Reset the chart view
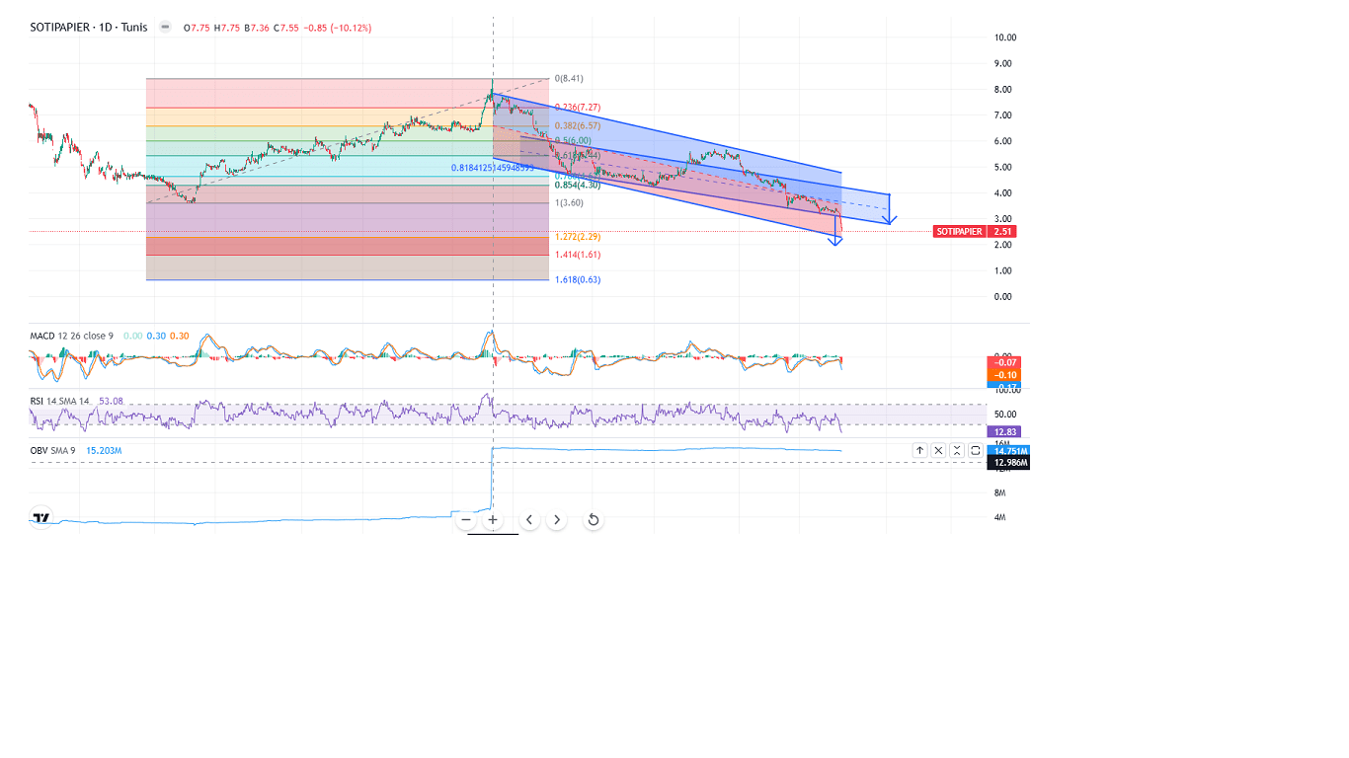This screenshot has height=758, width=1349. pyautogui.click(x=593, y=520)
